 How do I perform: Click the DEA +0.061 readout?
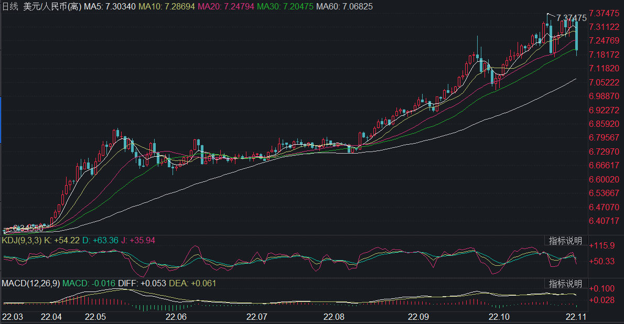pos(203,284)
